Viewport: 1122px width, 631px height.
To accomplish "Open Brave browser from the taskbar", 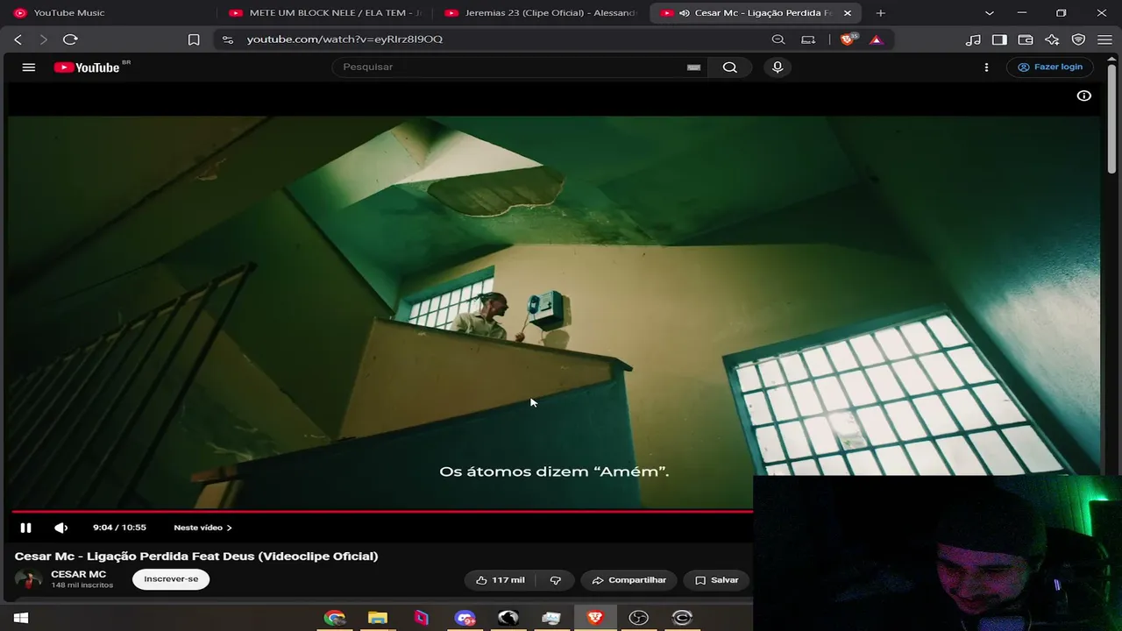I will pos(595,618).
